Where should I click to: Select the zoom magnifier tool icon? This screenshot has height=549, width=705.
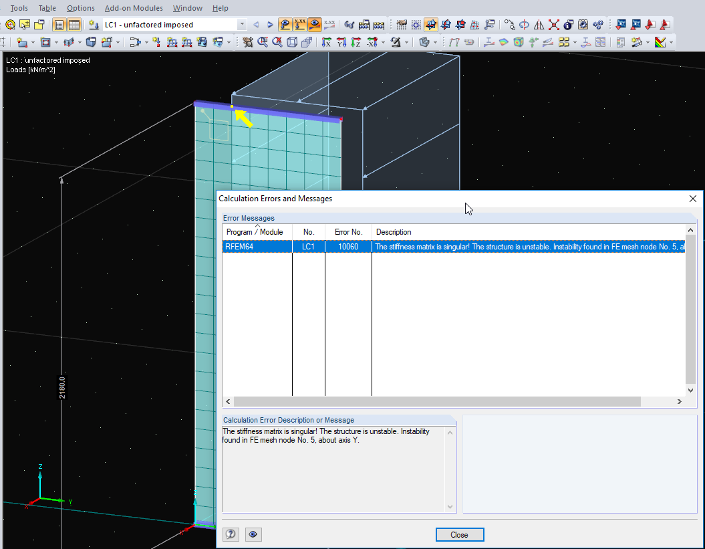[263, 42]
